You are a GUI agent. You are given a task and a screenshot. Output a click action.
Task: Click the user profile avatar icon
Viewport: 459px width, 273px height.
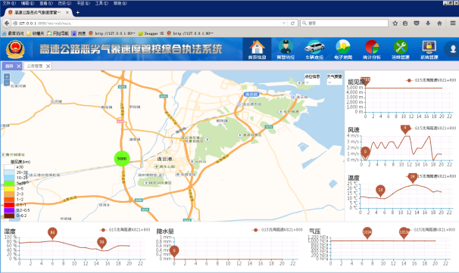click(452, 49)
